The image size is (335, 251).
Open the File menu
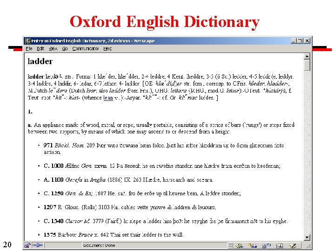point(29,49)
